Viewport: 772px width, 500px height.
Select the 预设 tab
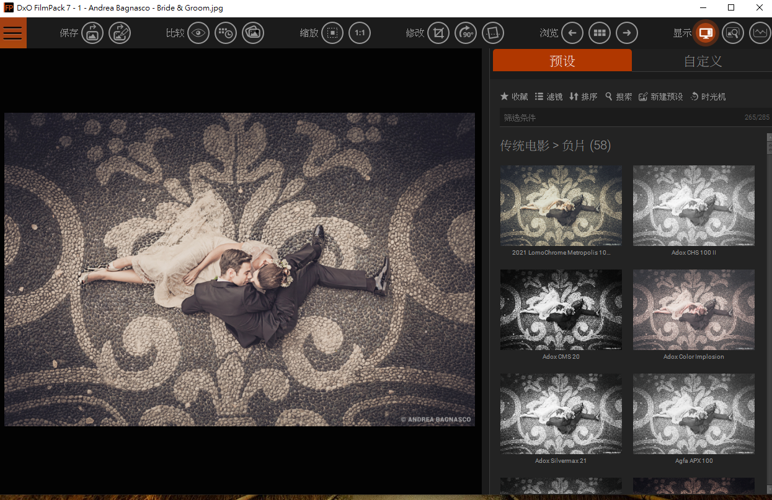click(x=562, y=61)
